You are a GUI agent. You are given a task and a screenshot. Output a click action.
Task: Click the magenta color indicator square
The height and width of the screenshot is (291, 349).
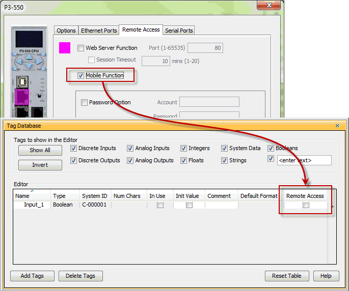[x=65, y=48]
